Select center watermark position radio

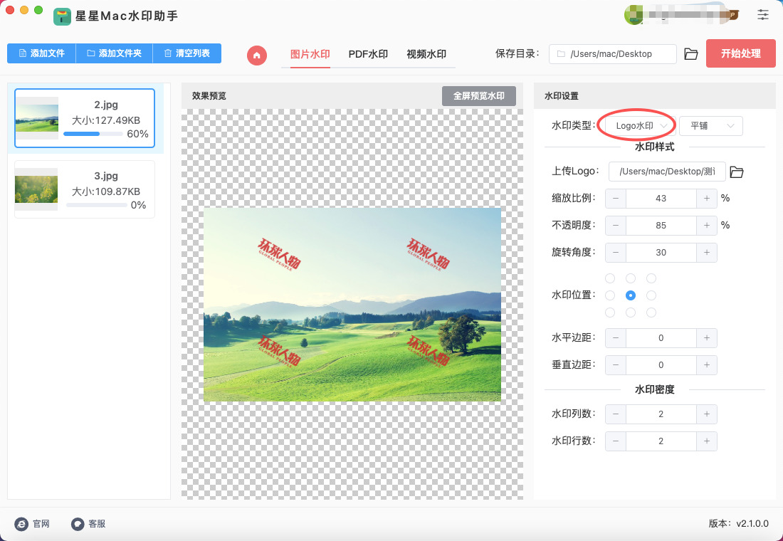coord(630,295)
